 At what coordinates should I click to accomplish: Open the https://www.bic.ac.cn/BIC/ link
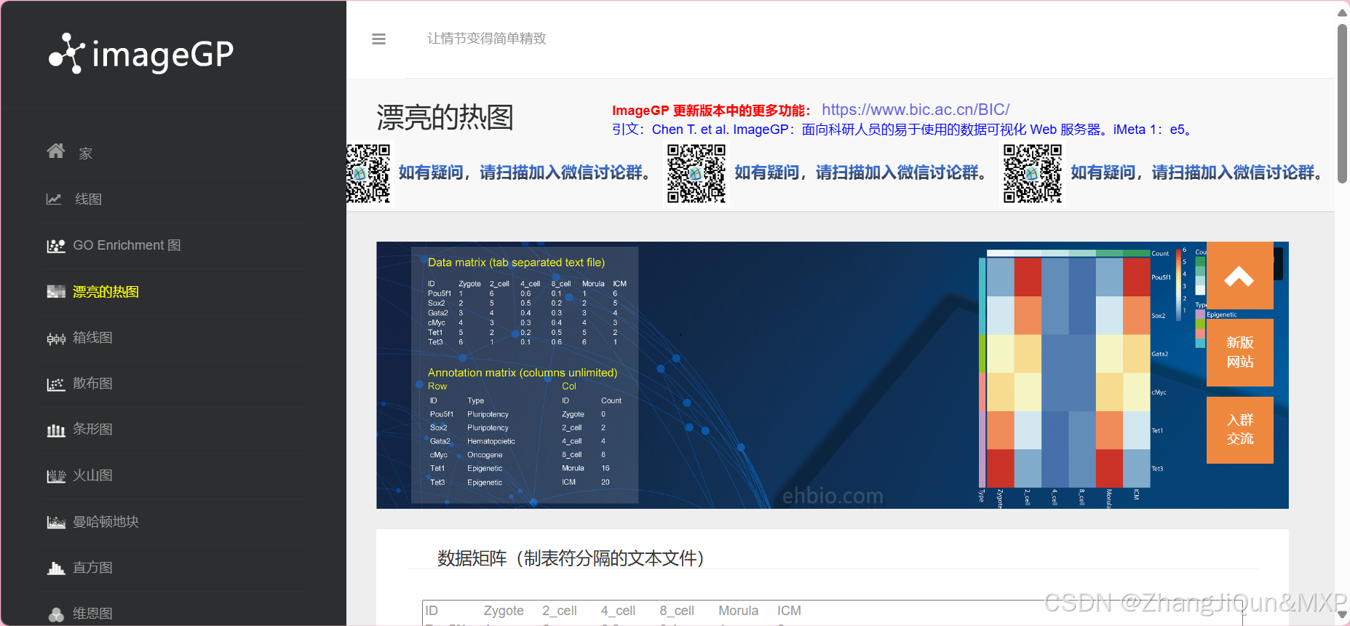point(916,110)
